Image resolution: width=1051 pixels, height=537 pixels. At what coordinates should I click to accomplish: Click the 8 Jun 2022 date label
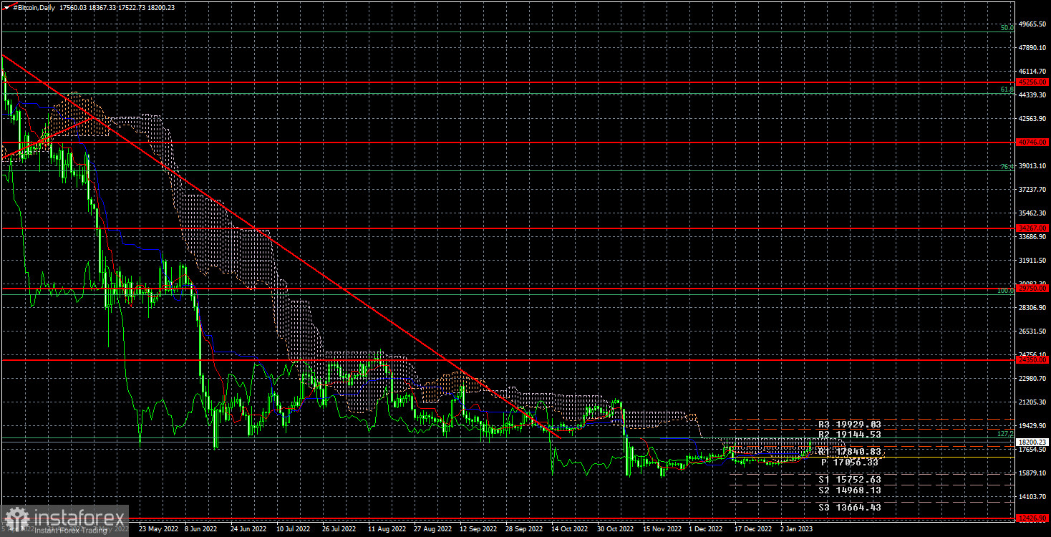[201, 529]
